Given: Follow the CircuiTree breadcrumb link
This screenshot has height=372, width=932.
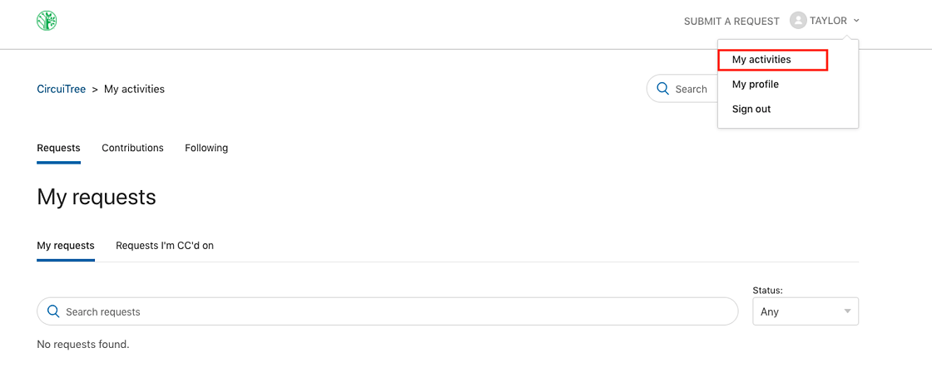Looking at the screenshot, I should 62,89.
